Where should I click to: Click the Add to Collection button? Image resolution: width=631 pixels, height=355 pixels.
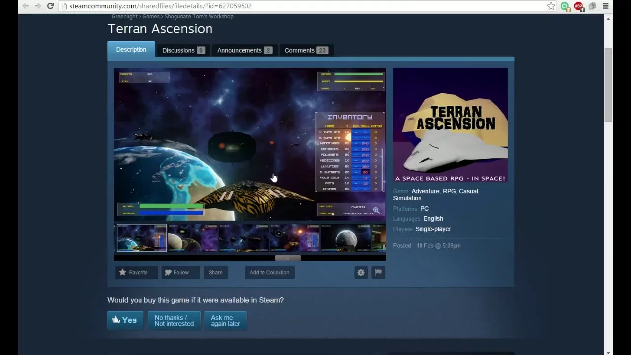click(270, 272)
